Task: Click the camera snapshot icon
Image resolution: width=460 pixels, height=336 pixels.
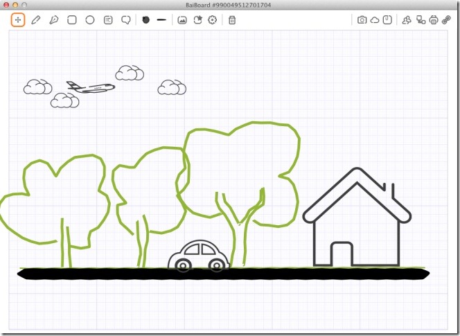Action: [x=362, y=20]
